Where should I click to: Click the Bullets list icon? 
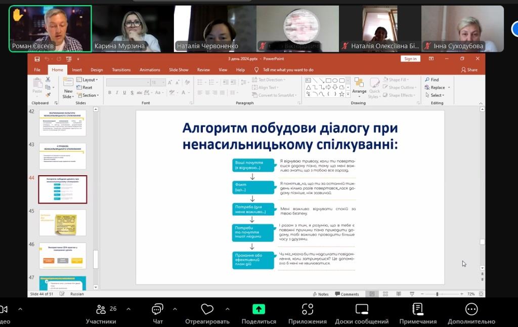200,82
